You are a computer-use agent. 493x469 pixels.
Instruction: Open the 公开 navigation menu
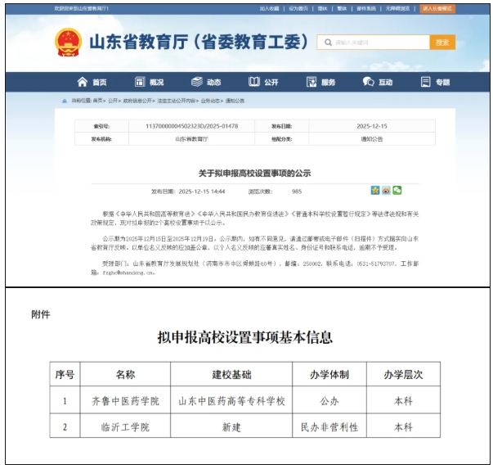(x=263, y=82)
